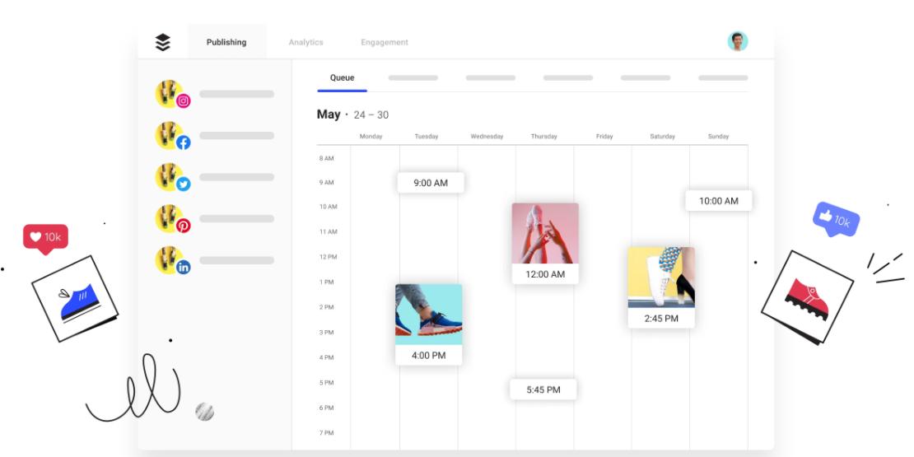
Task: Select the Queue sub-tab
Action: pos(342,78)
